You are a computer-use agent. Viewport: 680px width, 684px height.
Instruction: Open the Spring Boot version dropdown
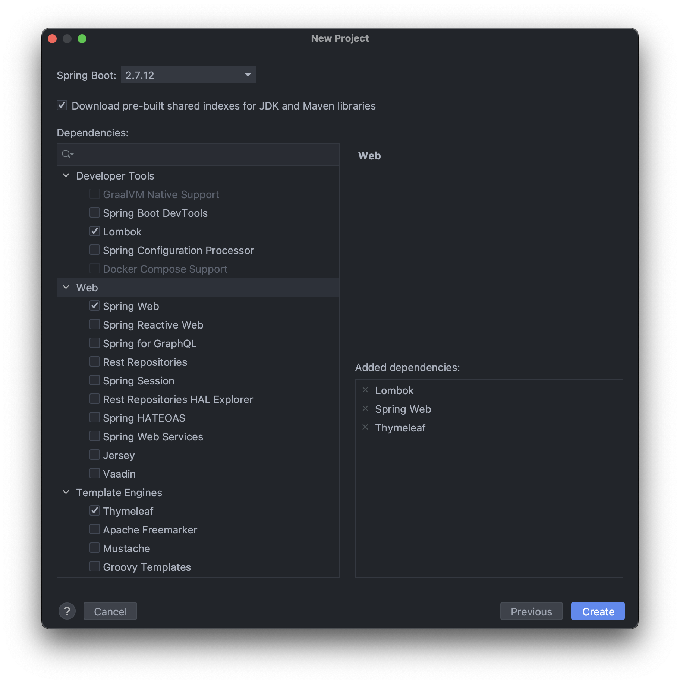tap(189, 75)
